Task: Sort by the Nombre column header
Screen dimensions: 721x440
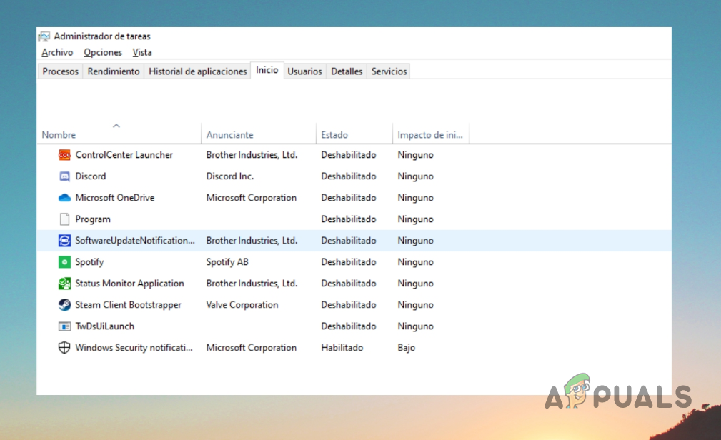Action: (59, 135)
